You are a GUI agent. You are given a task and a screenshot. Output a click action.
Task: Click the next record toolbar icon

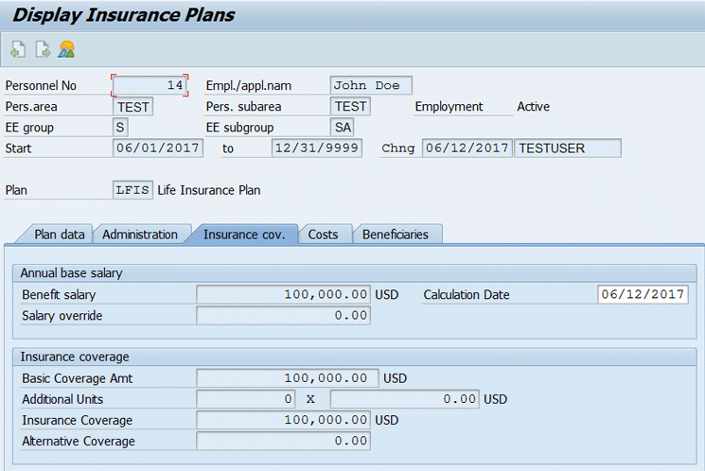43,49
